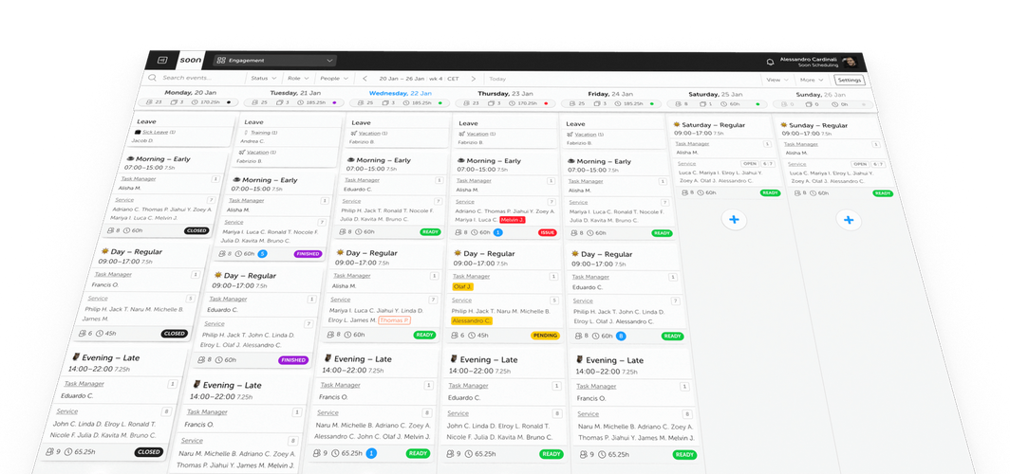Open the Status filter dropdown
This screenshot has width=1010, height=474.
pyautogui.click(x=262, y=79)
